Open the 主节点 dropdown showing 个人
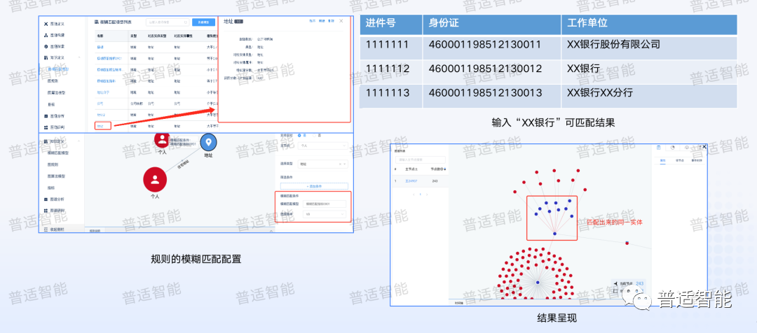757x333 pixels. [322, 145]
